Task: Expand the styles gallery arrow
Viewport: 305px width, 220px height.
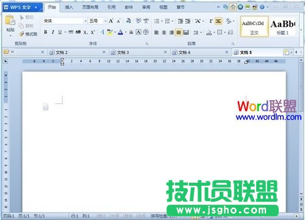Action: [x=301, y=30]
